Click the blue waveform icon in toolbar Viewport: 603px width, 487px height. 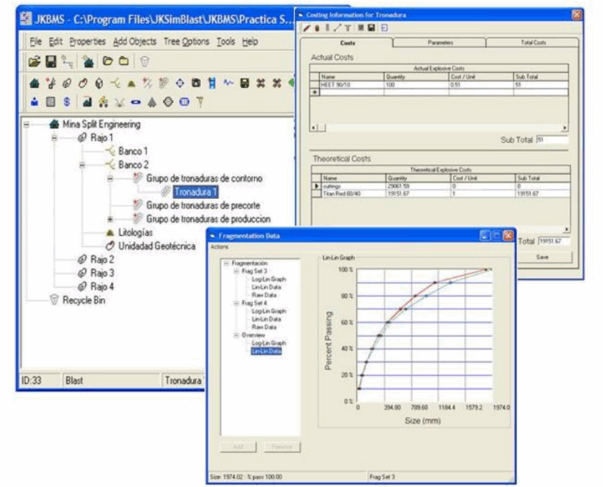pos(227,84)
